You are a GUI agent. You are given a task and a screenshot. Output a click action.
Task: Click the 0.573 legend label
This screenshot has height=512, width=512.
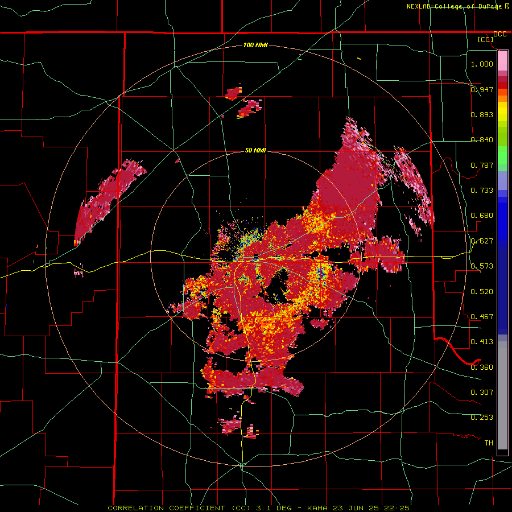click(482, 266)
